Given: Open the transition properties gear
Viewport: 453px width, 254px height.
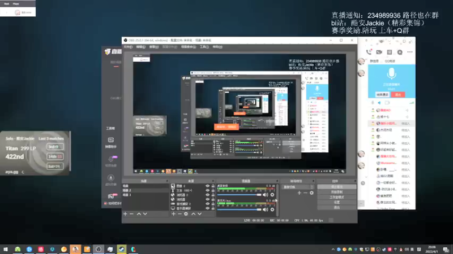Looking at the screenshot, I should click(312, 193).
